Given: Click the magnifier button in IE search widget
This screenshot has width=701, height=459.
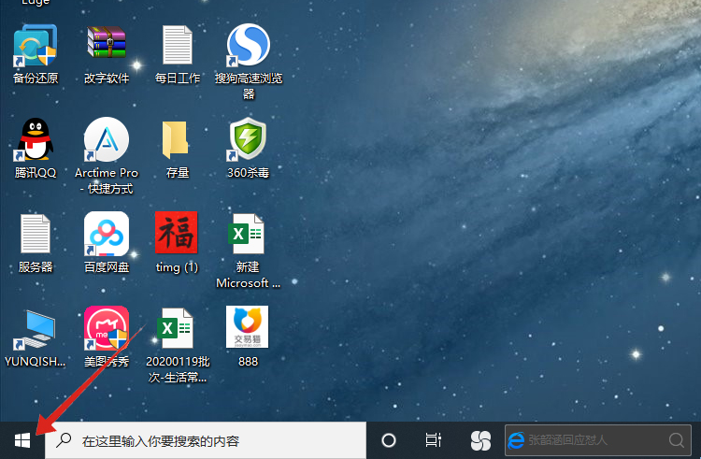Looking at the screenshot, I should [x=677, y=440].
